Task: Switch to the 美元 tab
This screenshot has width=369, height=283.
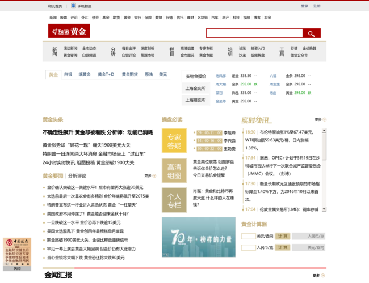Action: click(163, 74)
